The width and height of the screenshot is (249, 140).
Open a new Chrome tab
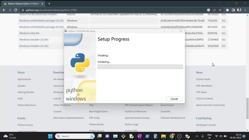click(49, 3)
